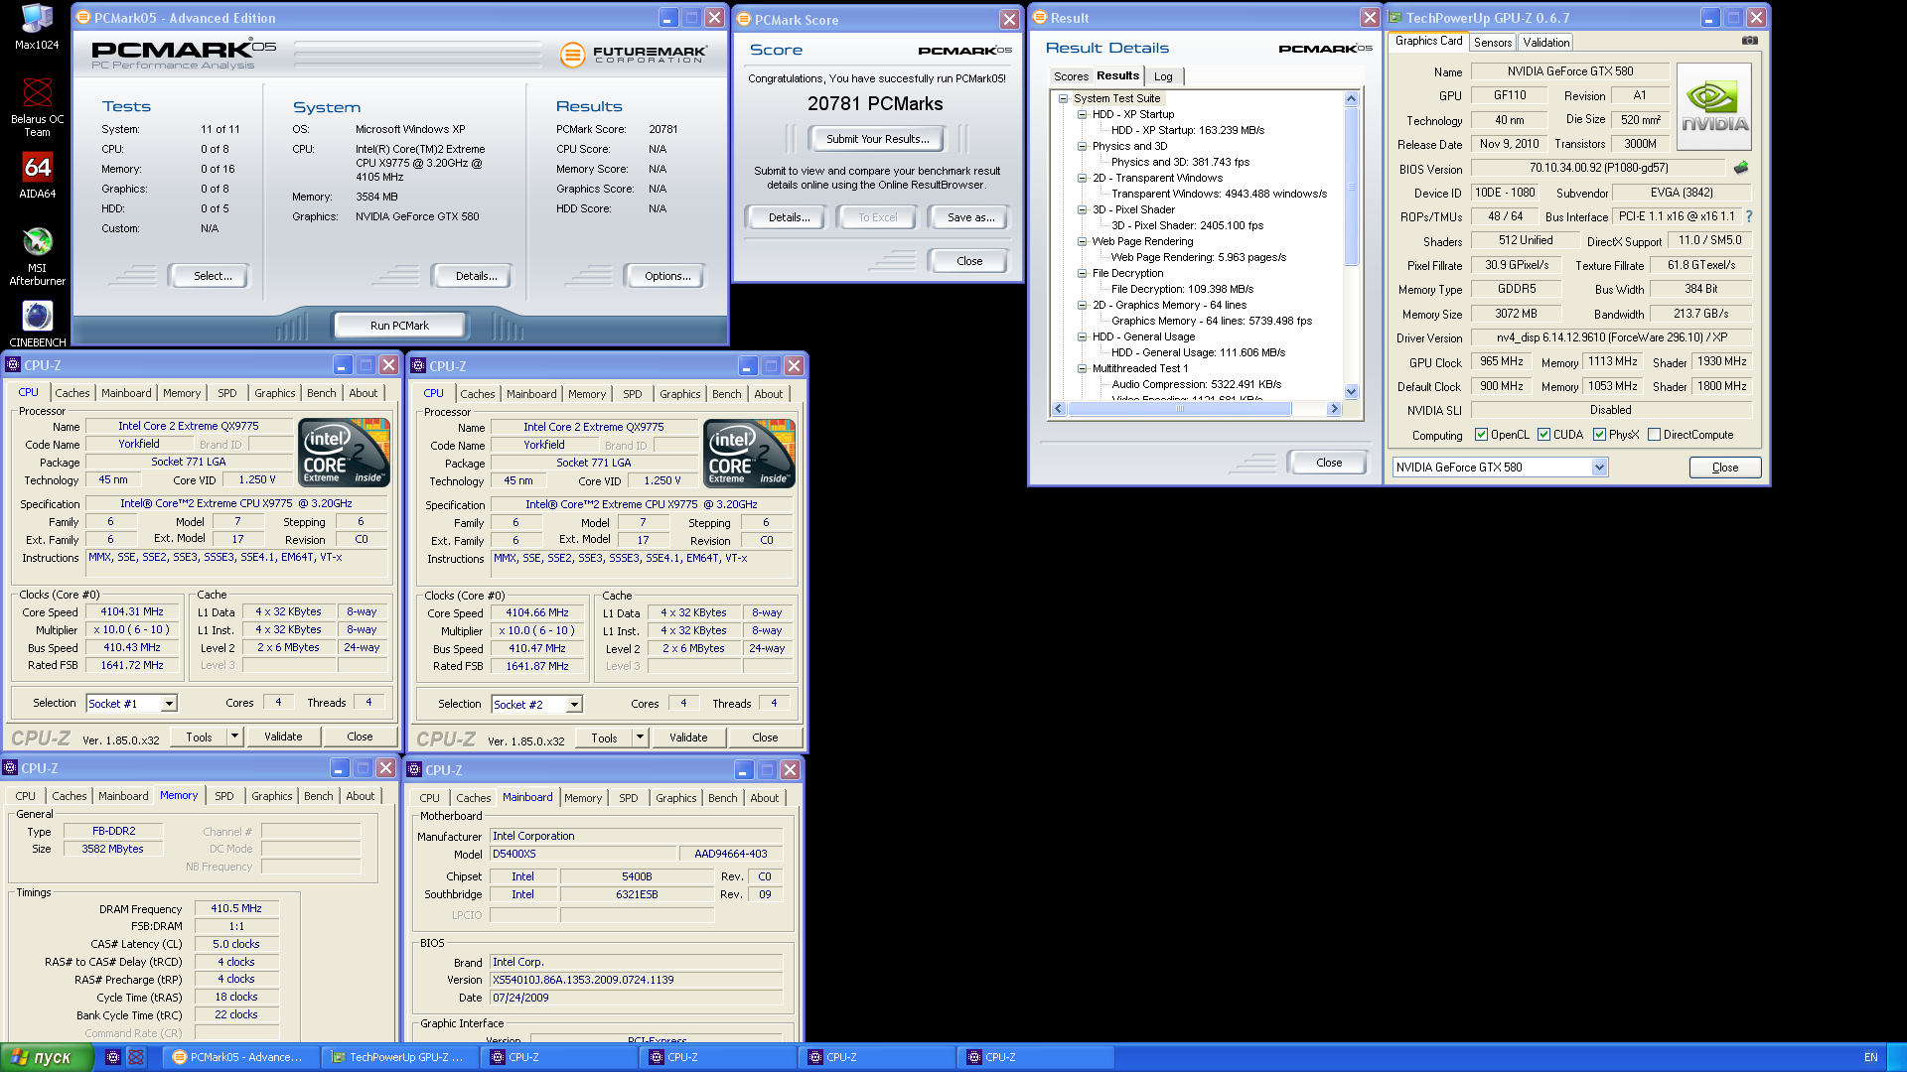Click the PCMark Score title bar icon
The height and width of the screenshot is (1072, 1907).
[x=744, y=19]
